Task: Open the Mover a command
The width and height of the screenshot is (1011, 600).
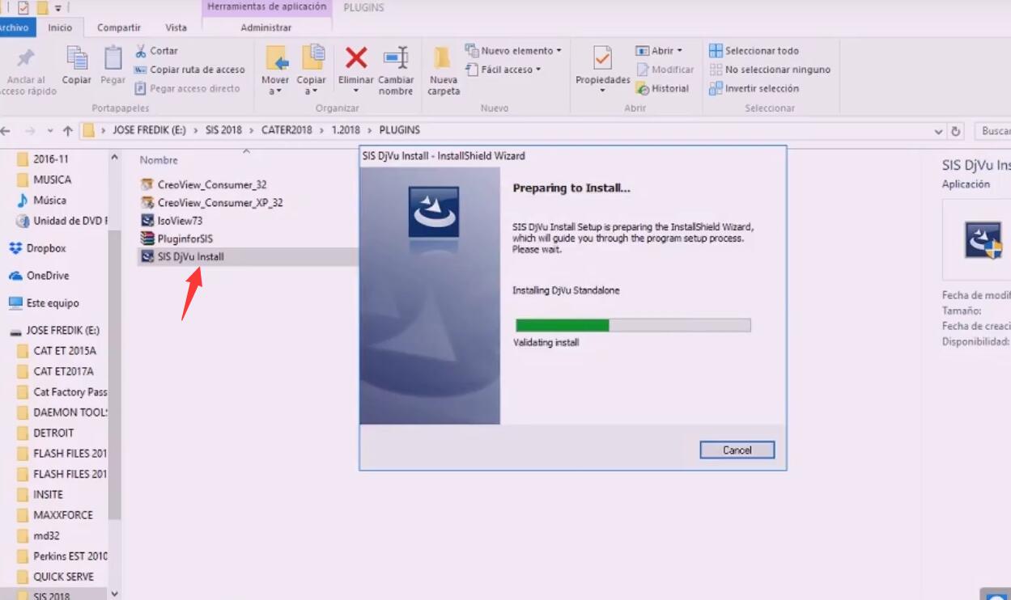Action: point(275,70)
